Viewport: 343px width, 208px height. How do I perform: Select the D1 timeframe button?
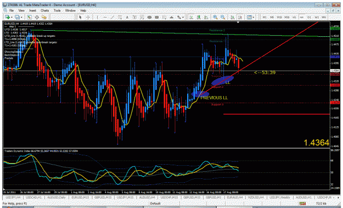pyautogui.click(x=309, y=17)
